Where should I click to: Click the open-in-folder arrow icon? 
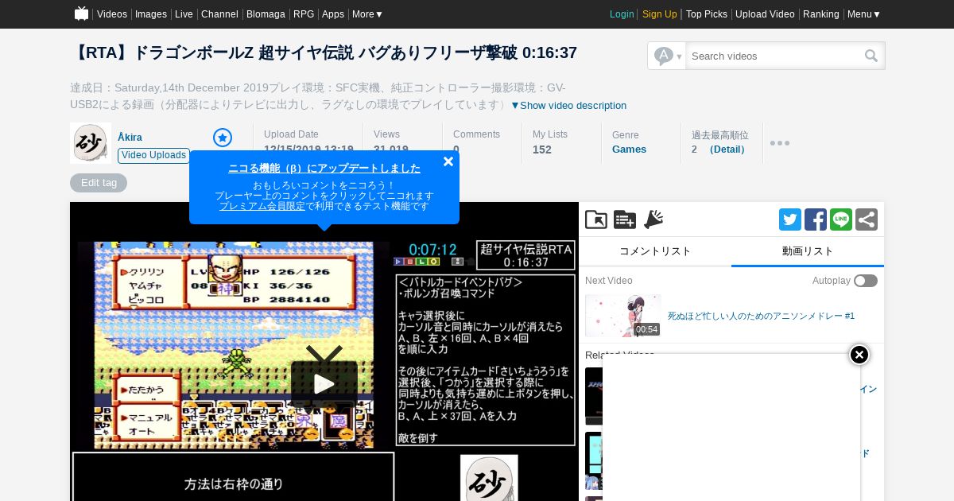point(596,219)
